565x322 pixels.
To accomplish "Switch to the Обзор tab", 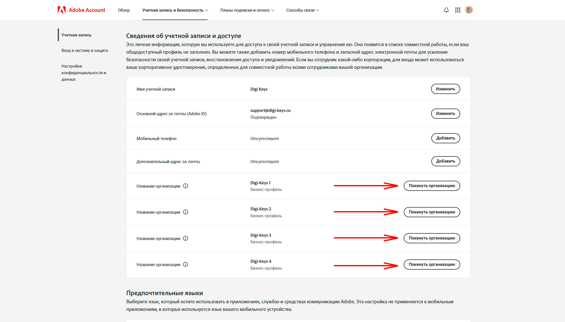I will (x=124, y=10).
